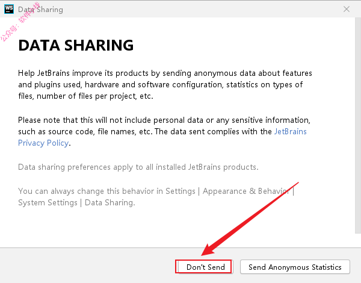
Task: Choose Send Anonymous Statistics
Action: [x=295, y=267]
